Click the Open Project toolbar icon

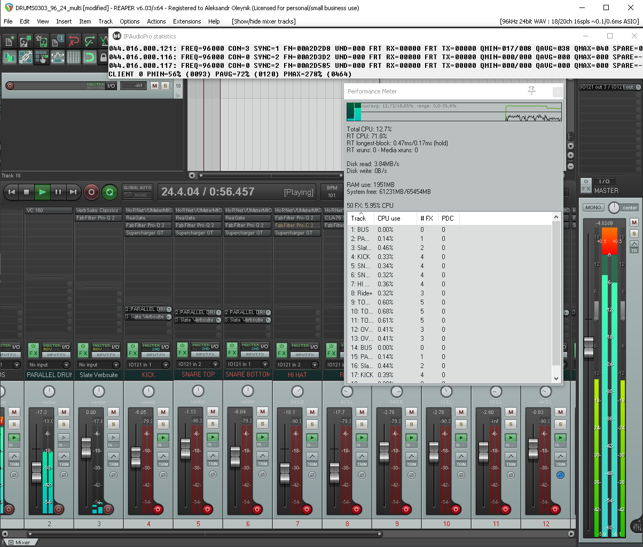(25, 41)
